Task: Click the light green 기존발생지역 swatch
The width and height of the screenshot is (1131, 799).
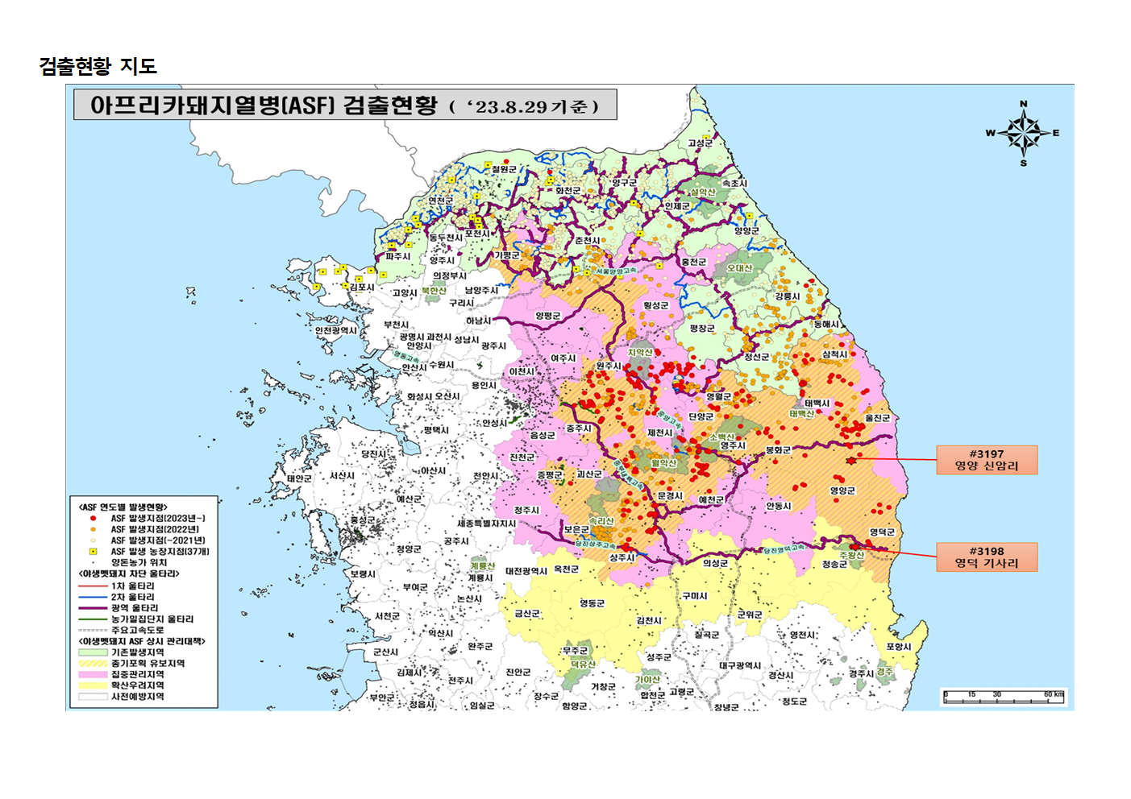Action: [x=93, y=652]
